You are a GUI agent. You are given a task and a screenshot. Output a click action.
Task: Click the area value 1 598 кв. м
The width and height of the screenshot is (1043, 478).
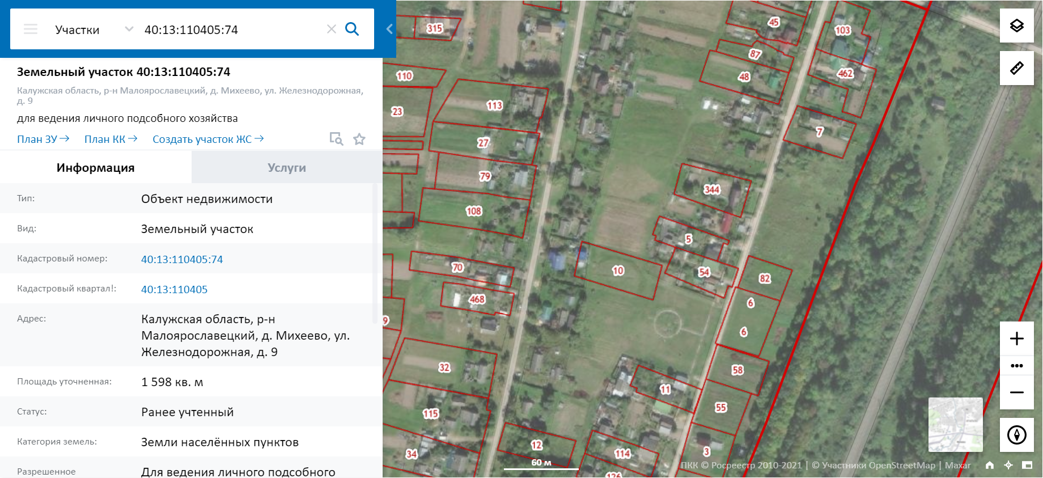[x=172, y=382]
